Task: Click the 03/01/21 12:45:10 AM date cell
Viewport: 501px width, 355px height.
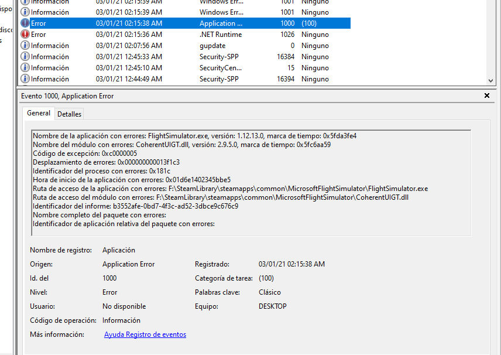Action: [129, 68]
